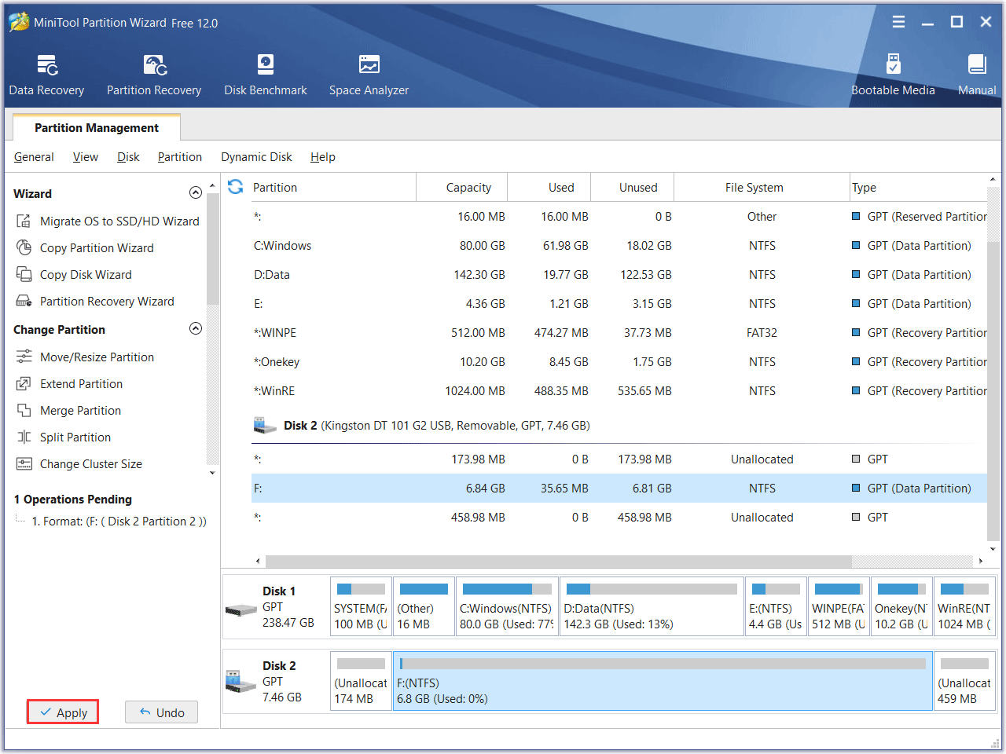Refresh the partition list using the refresh icon
The image size is (1006, 754).
(x=235, y=187)
